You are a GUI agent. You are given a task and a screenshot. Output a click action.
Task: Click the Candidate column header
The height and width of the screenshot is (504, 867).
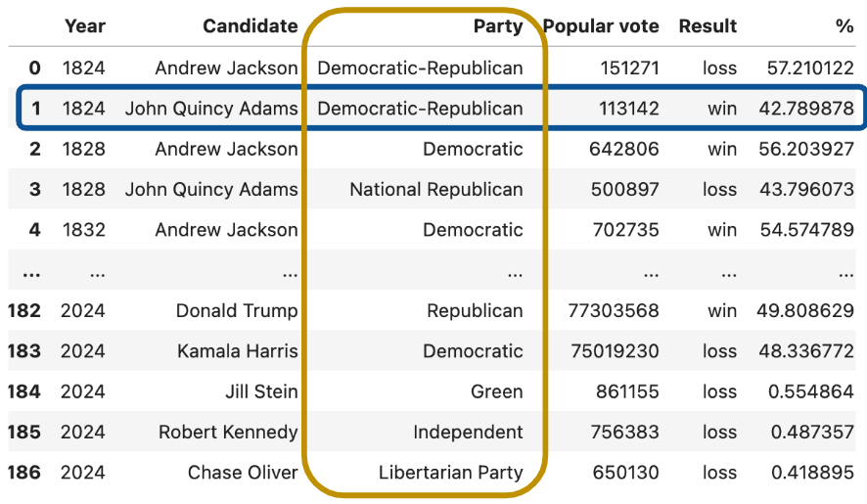coord(250,26)
